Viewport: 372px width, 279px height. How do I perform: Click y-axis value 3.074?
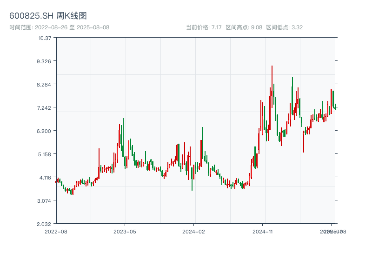(x=44, y=201)
